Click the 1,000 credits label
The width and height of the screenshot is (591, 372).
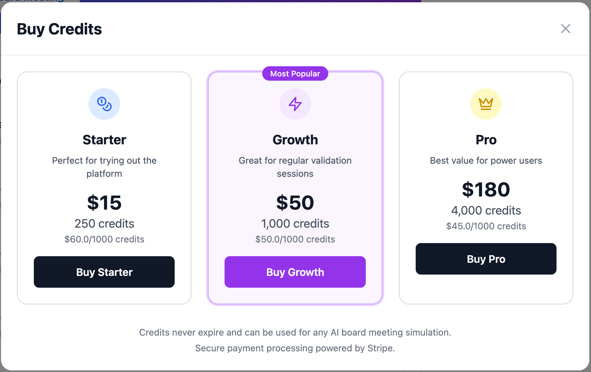click(295, 224)
